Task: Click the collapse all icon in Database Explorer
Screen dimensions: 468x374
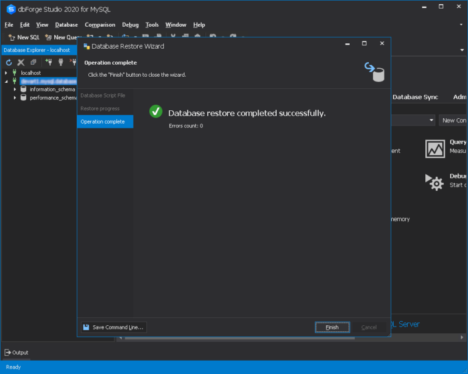Action: click(33, 62)
